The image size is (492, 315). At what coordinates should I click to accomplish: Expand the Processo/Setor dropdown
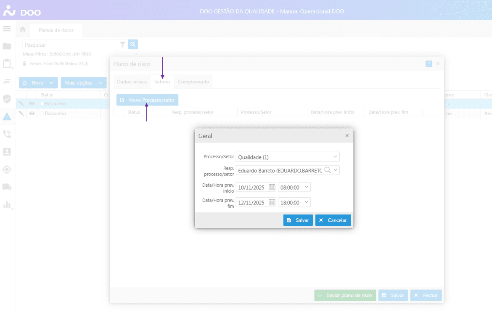pyautogui.click(x=335, y=157)
